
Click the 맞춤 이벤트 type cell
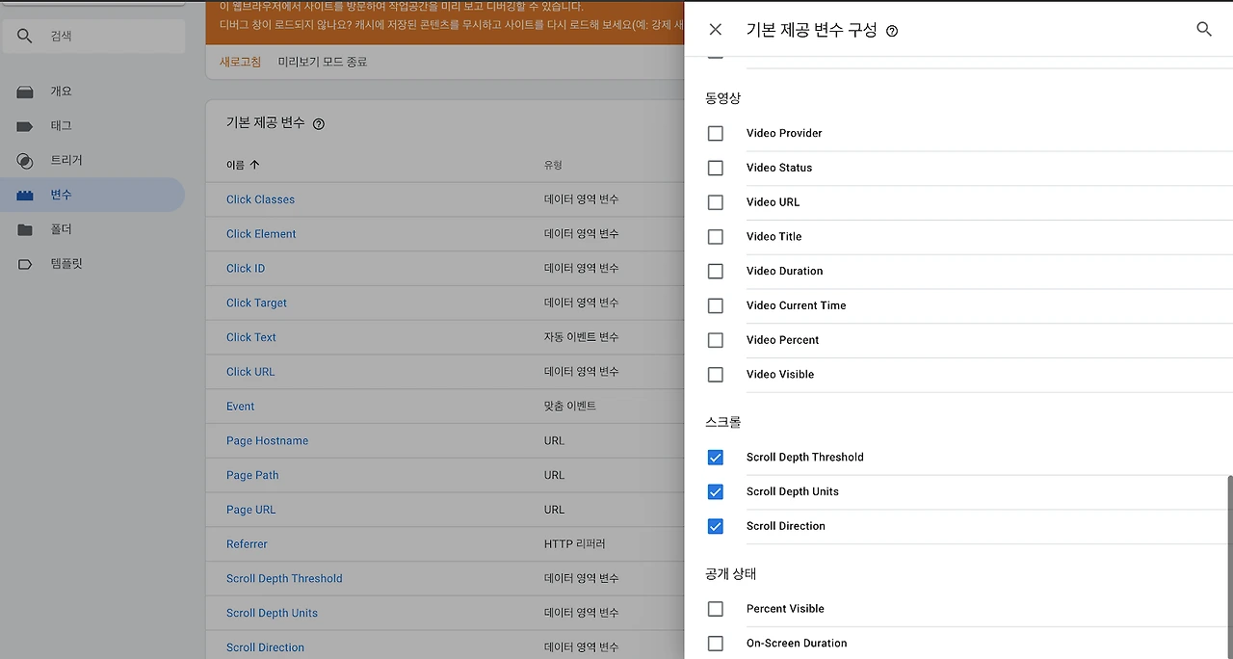570,407
